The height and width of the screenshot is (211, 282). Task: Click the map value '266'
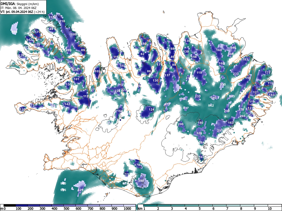point(243,116)
